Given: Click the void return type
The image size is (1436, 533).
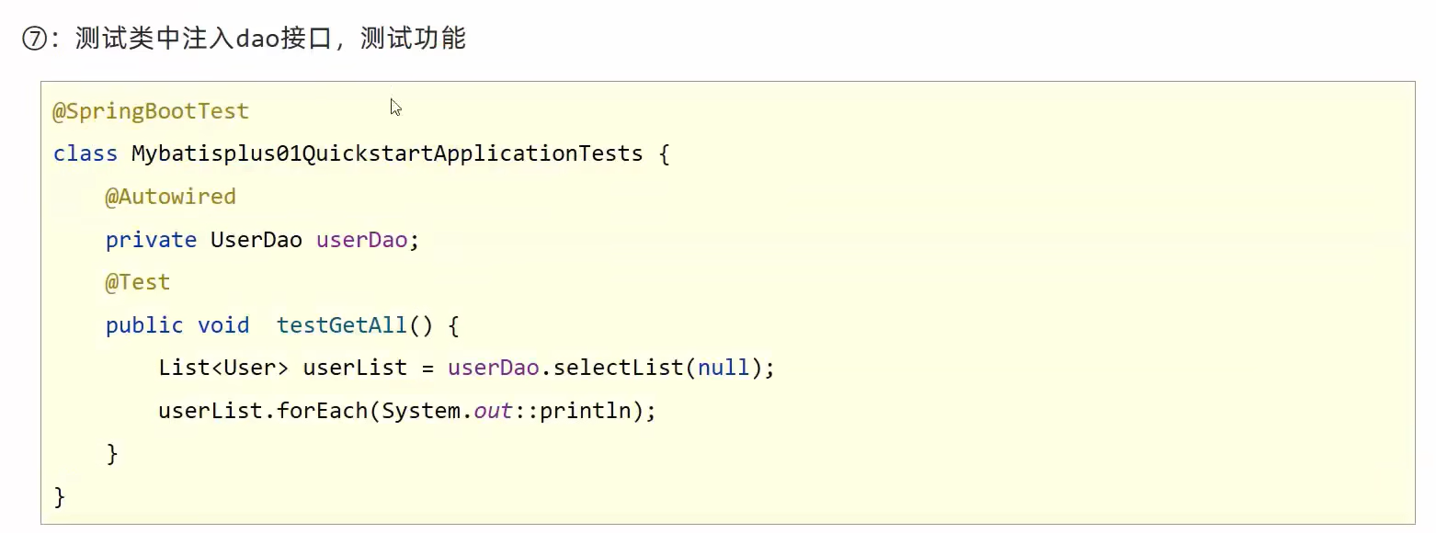Looking at the screenshot, I should [x=223, y=325].
